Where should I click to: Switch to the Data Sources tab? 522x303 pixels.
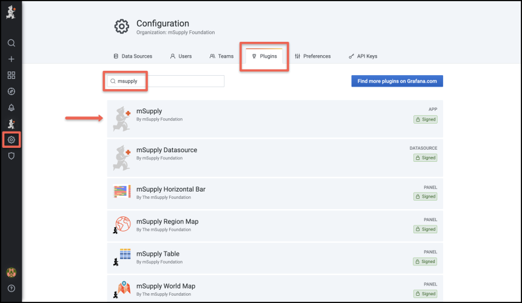click(x=133, y=56)
